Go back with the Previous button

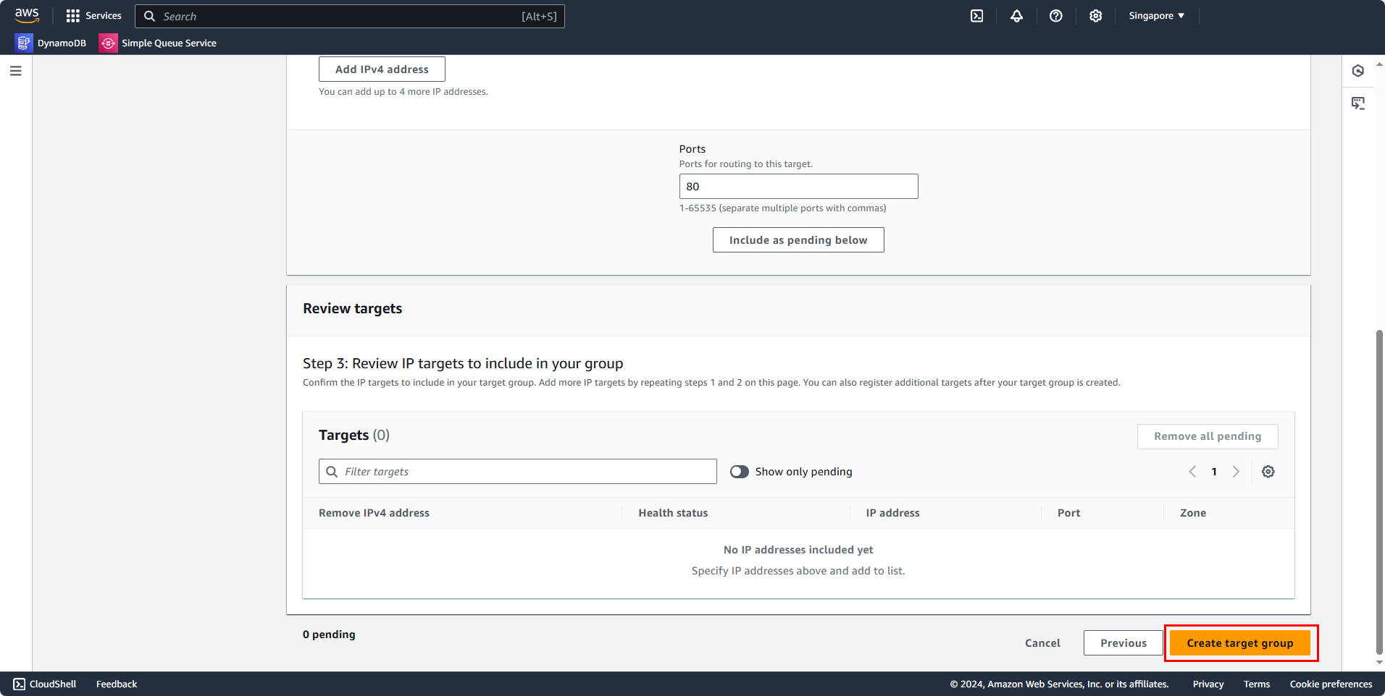[1124, 643]
